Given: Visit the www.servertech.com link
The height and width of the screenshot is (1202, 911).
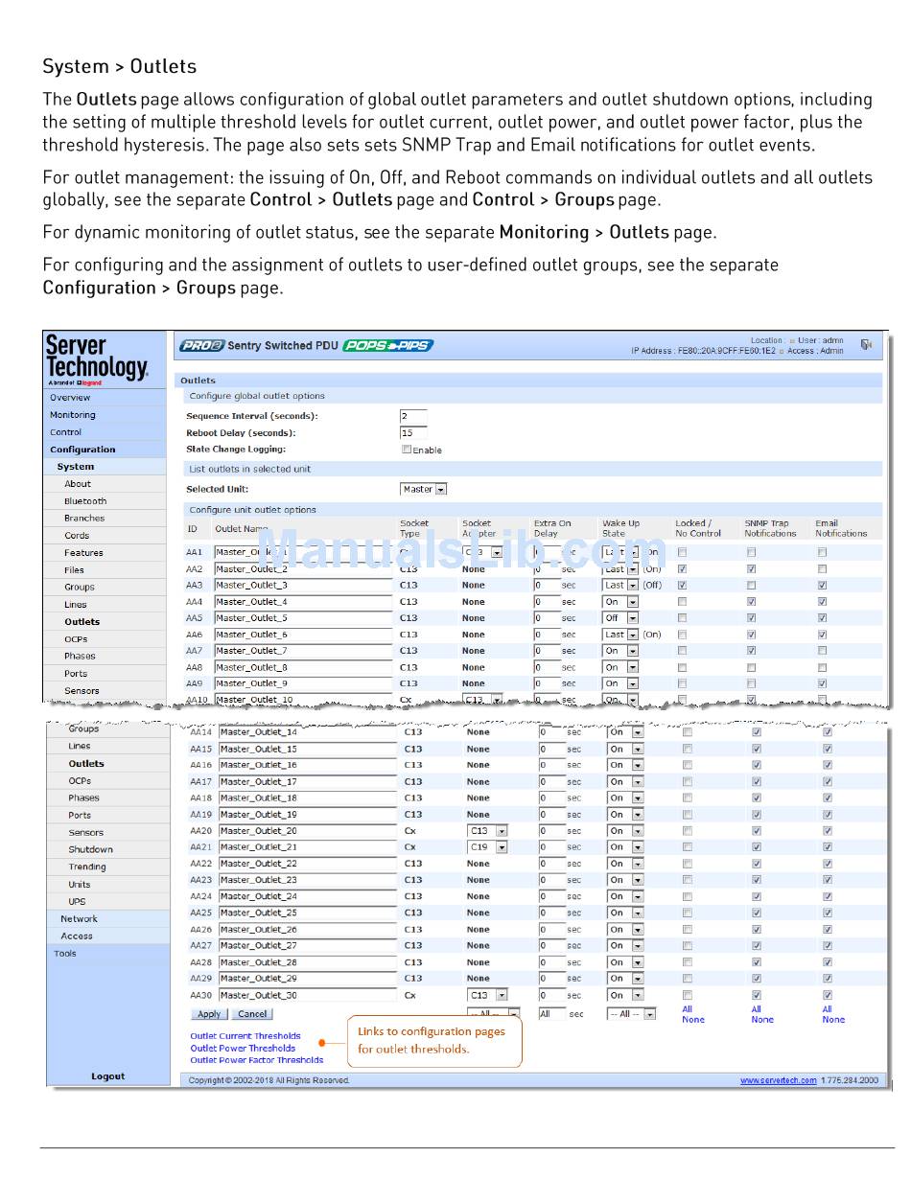Looking at the screenshot, I should click(x=779, y=1080).
